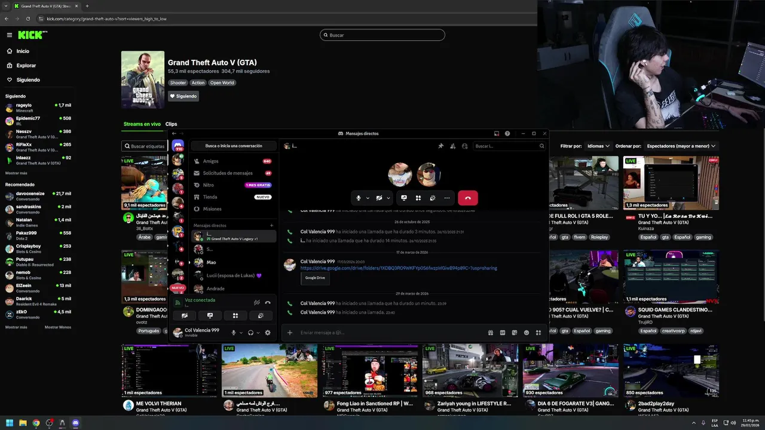Open soundboard from the voice panel

(x=261, y=315)
